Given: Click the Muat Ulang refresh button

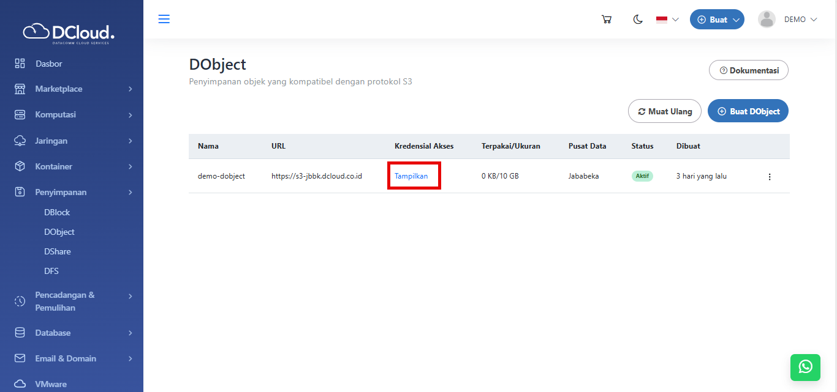Looking at the screenshot, I should point(664,111).
